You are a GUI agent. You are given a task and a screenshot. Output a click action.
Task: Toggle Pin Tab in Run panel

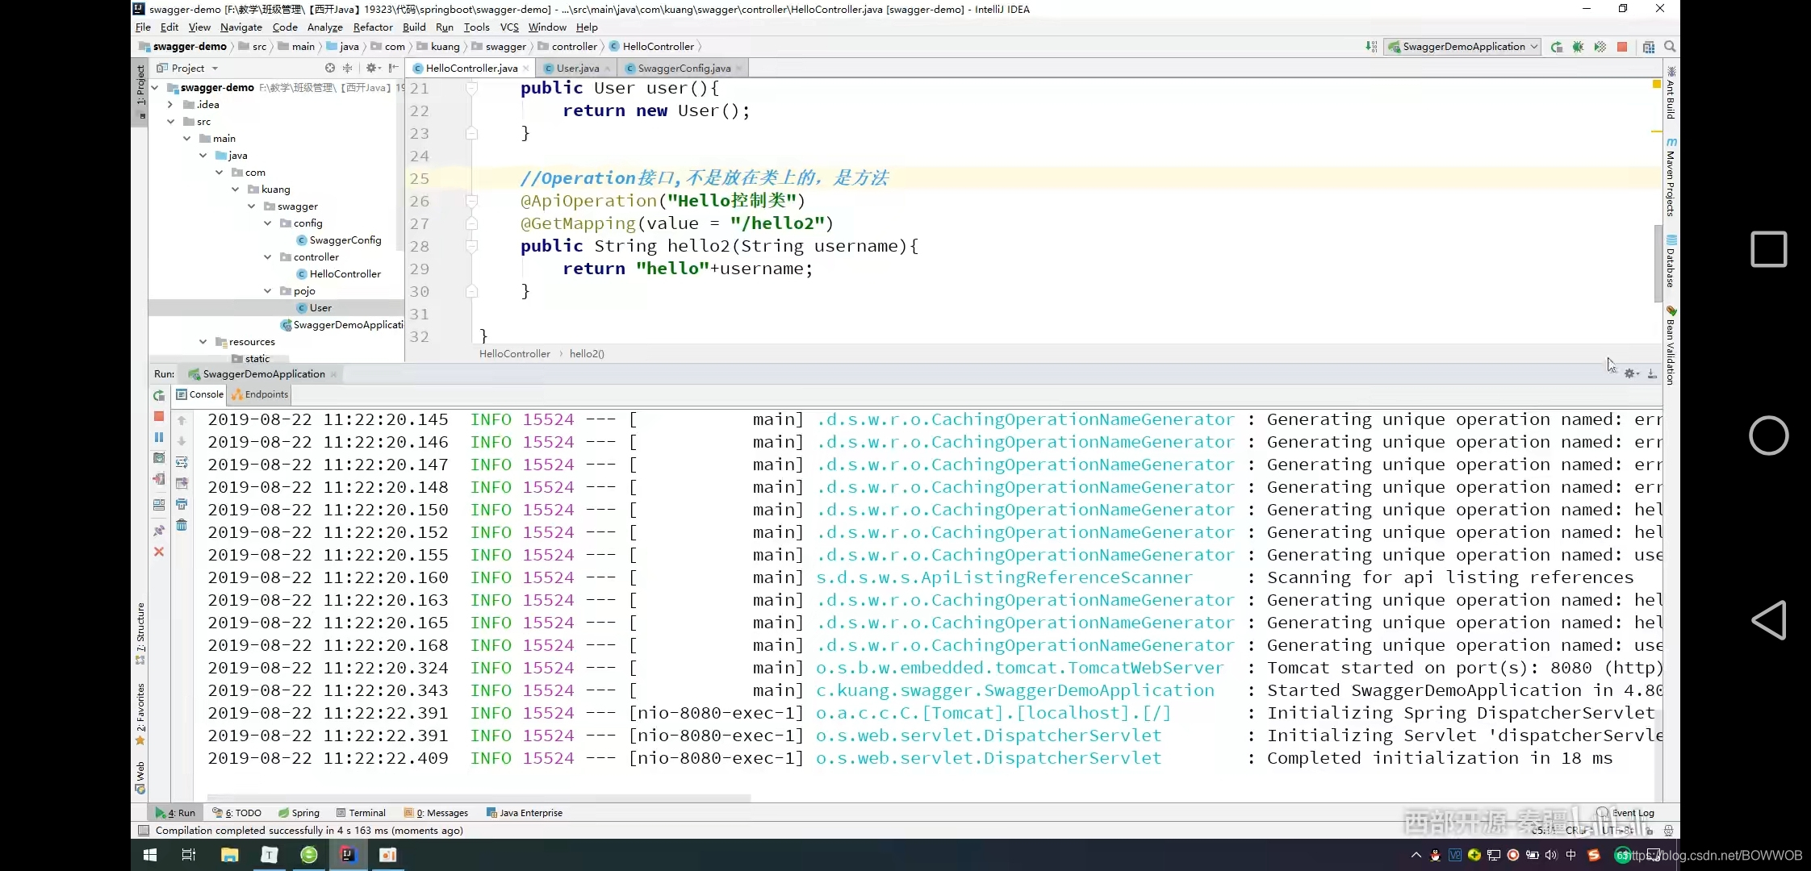159,531
